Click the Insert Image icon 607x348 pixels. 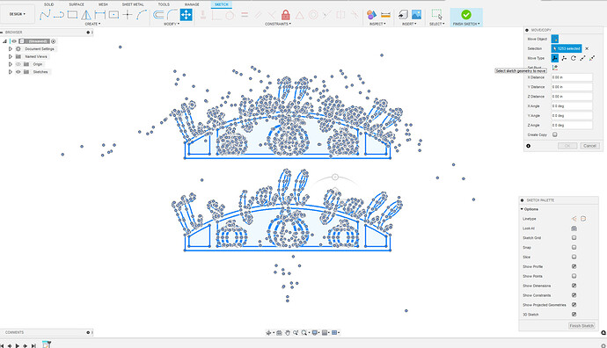(x=416, y=15)
